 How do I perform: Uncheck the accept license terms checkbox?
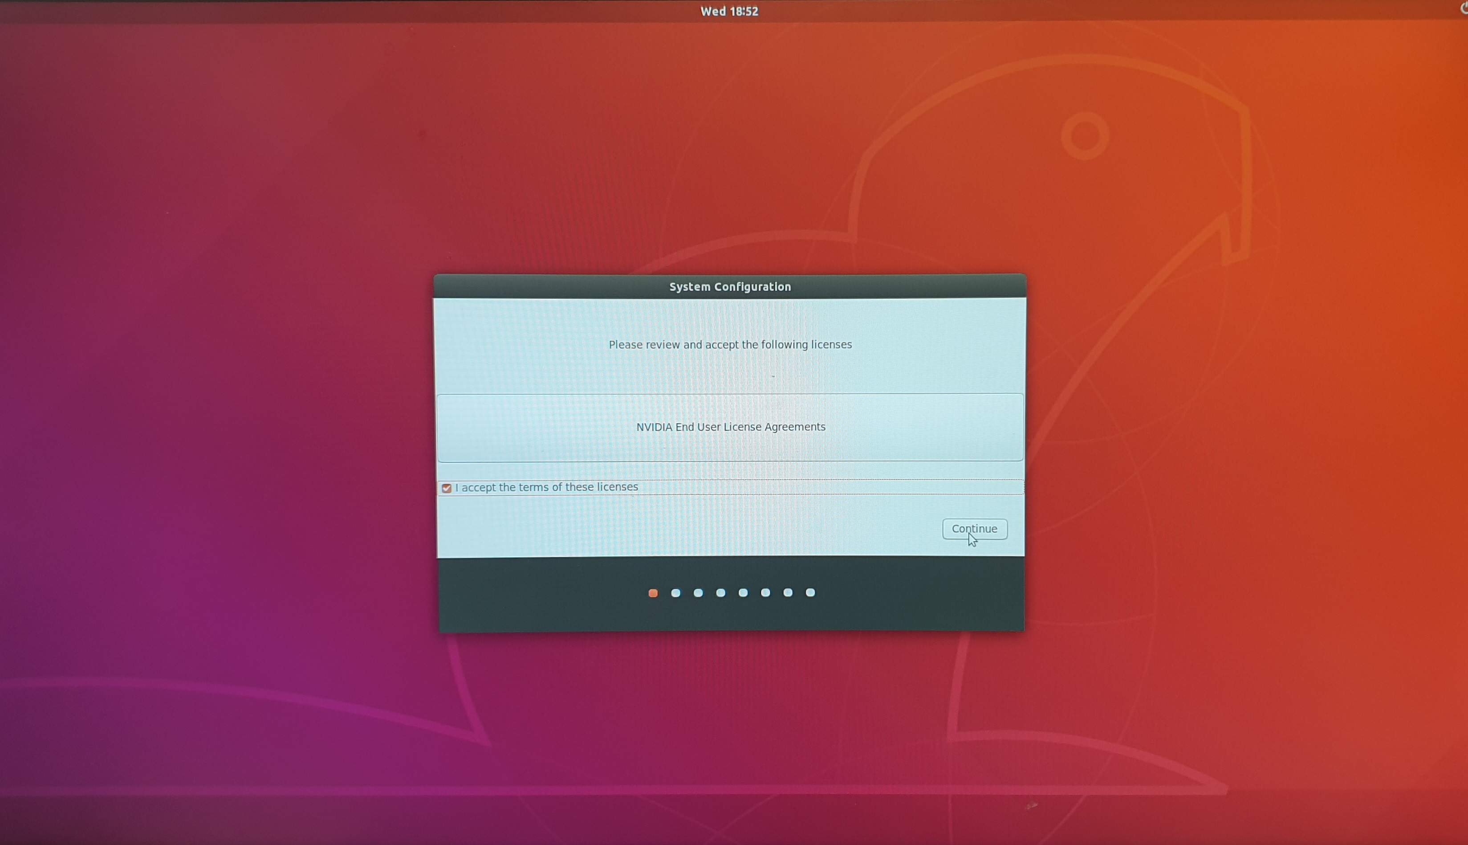click(x=447, y=488)
